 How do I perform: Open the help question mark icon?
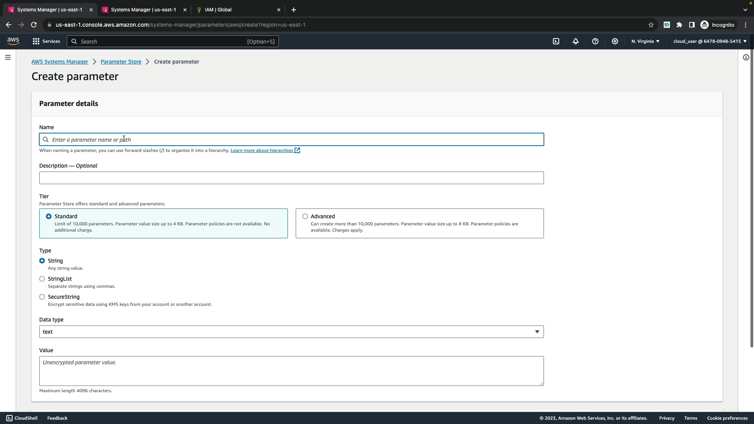tap(595, 41)
